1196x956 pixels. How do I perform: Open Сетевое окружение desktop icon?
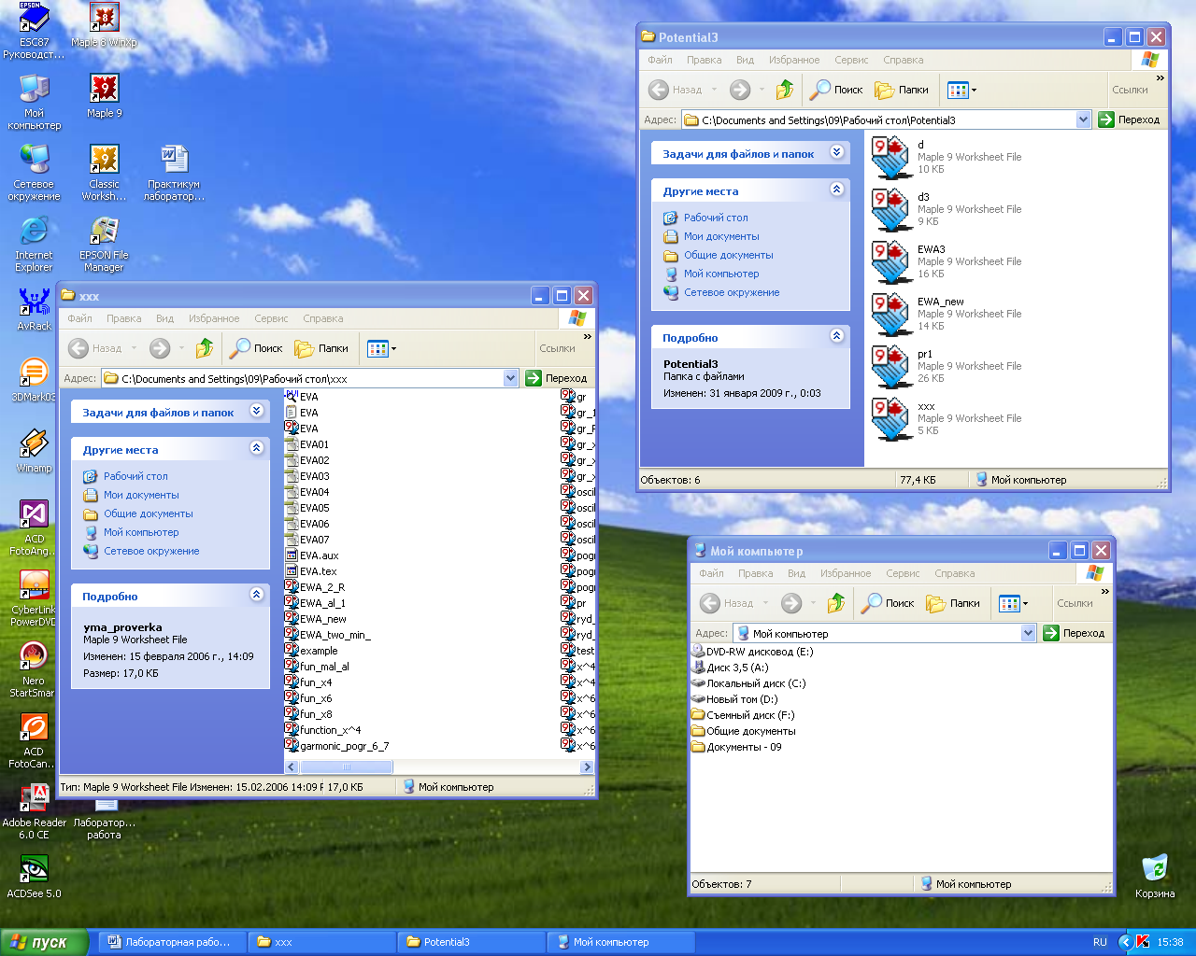coord(34,172)
